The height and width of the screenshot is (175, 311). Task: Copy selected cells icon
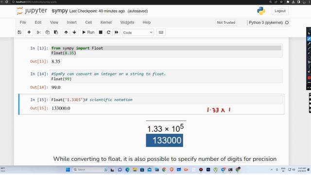(48, 33)
